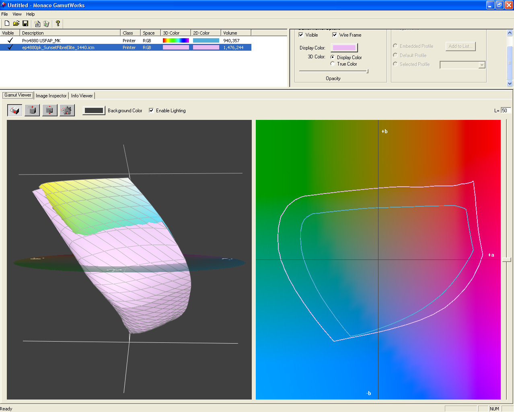This screenshot has height=412, width=514.
Task: Toggle the Enable Lighting checkbox
Action: click(152, 111)
